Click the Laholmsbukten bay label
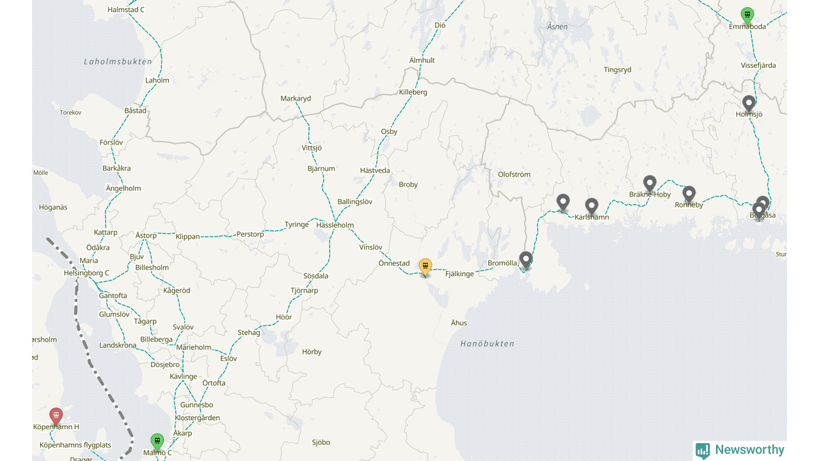Viewport: 819px width, 461px height. click(118, 61)
